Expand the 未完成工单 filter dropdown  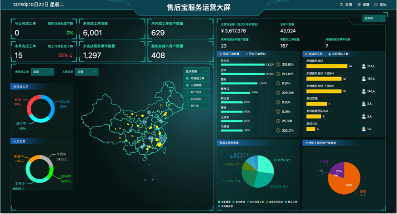pyautogui.click(x=43, y=71)
